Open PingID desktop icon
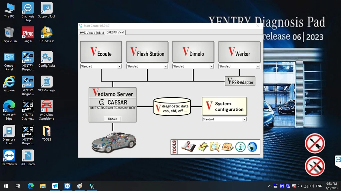 (28, 35)
